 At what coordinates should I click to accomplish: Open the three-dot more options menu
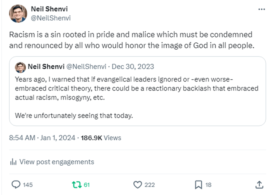(x=262, y=9)
